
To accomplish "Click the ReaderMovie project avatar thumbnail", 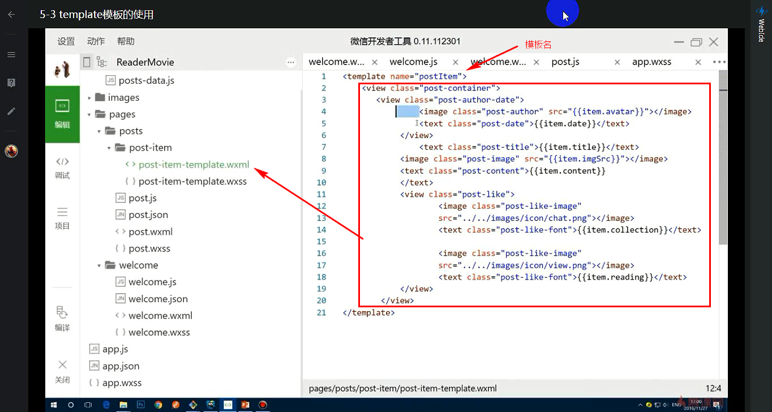I will pyautogui.click(x=62, y=70).
